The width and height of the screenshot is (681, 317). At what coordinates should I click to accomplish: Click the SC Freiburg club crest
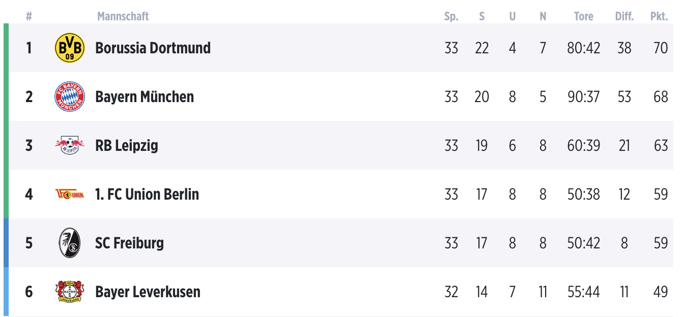click(x=70, y=243)
